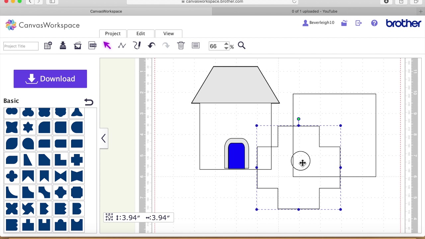The width and height of the screenshot is (425, 239).
Task: Decrease zoom with the down stepper arrow
Action: pyautogui.click(x=226, y=48)
